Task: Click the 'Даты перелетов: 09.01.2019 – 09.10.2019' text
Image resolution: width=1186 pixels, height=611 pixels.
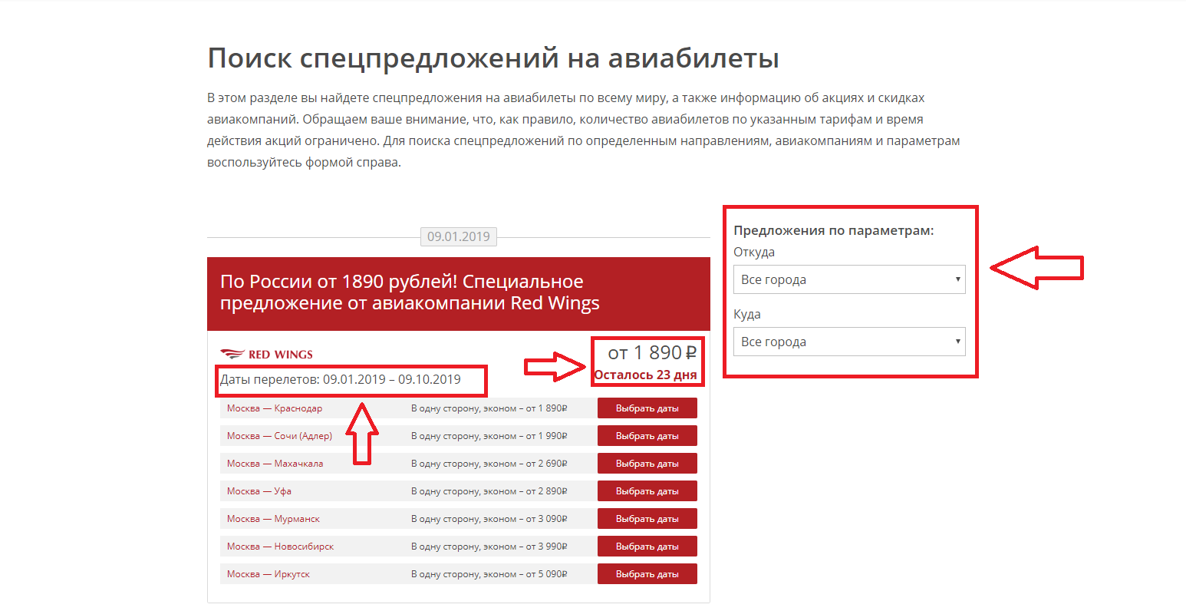Action: click(341, 379)
